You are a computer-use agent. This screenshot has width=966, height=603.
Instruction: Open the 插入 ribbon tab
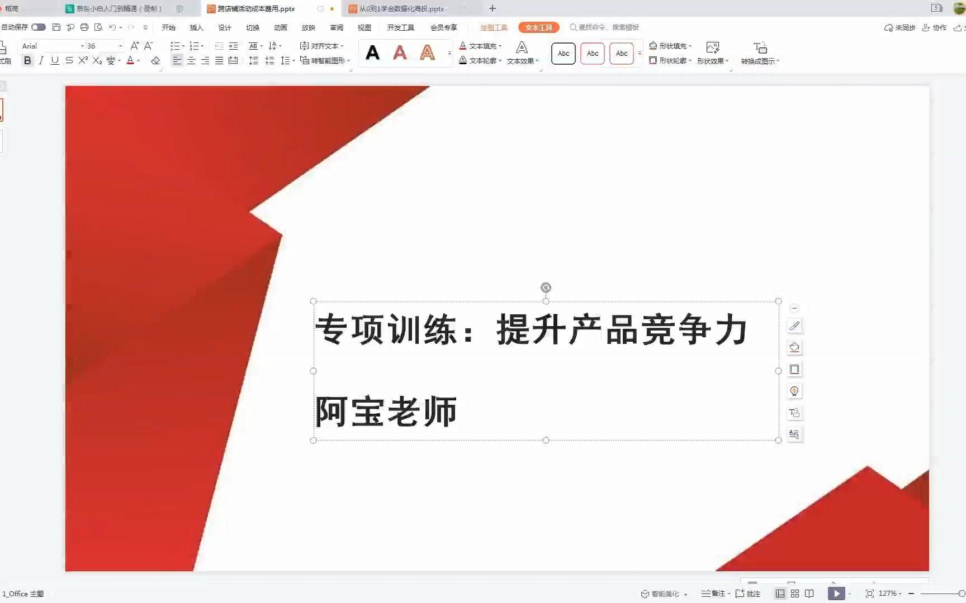coord(196,27)
